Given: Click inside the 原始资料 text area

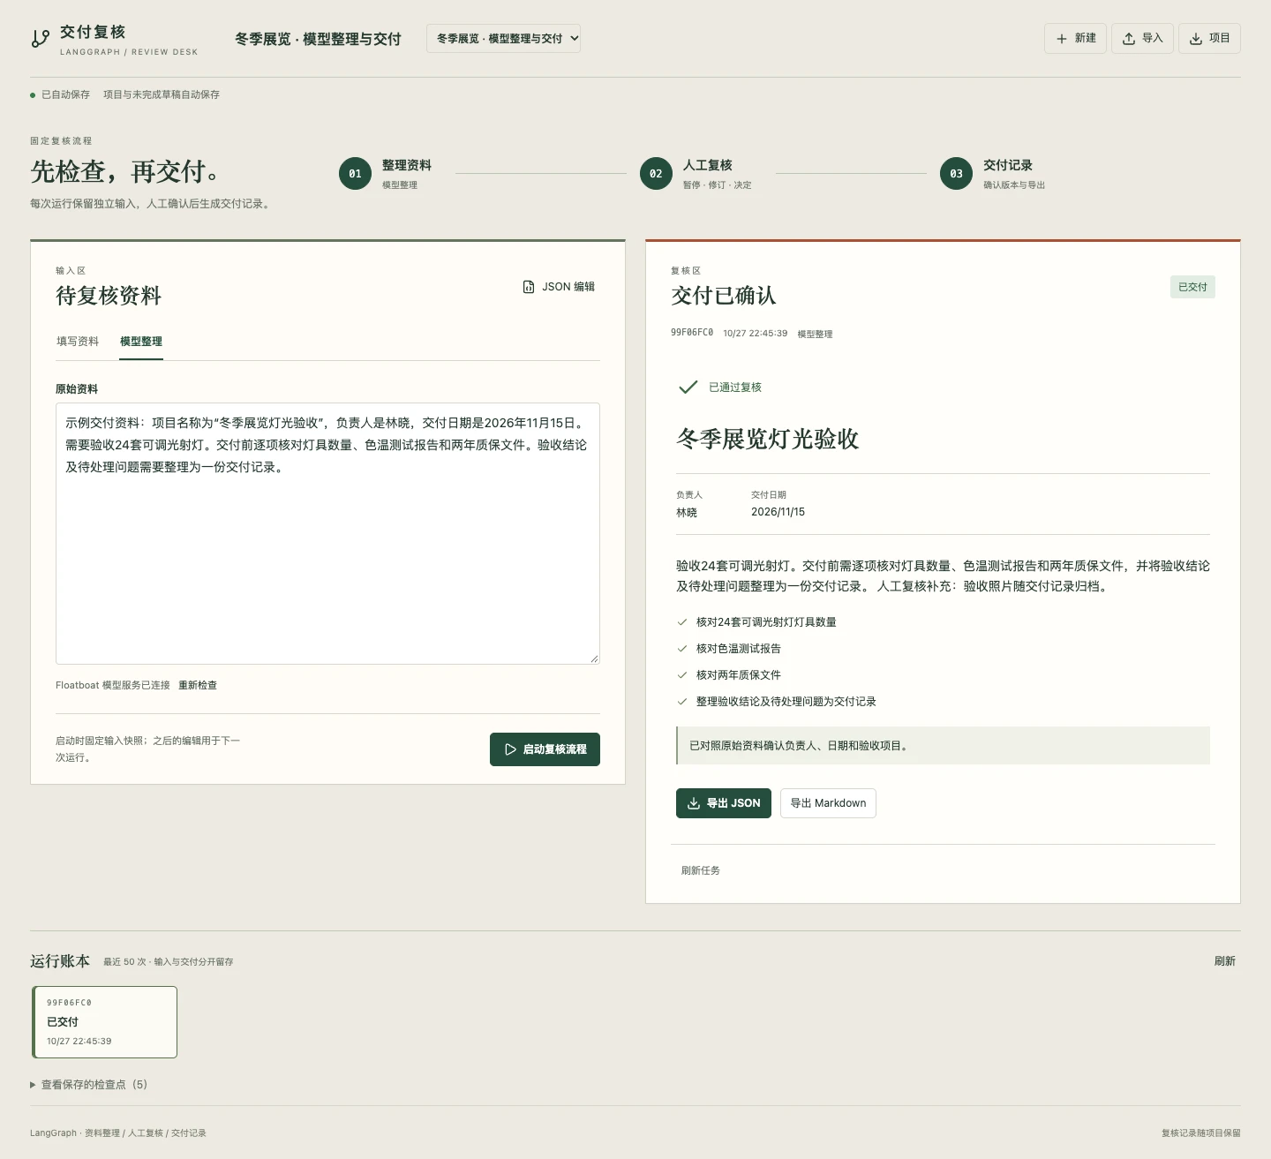Looking at the screenshot, I should [x=327, y=533].
